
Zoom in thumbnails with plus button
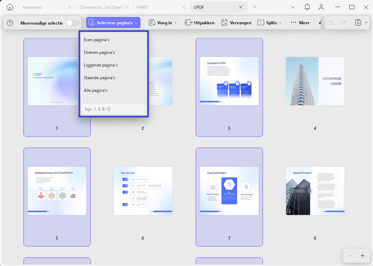[x=362, y=256]
